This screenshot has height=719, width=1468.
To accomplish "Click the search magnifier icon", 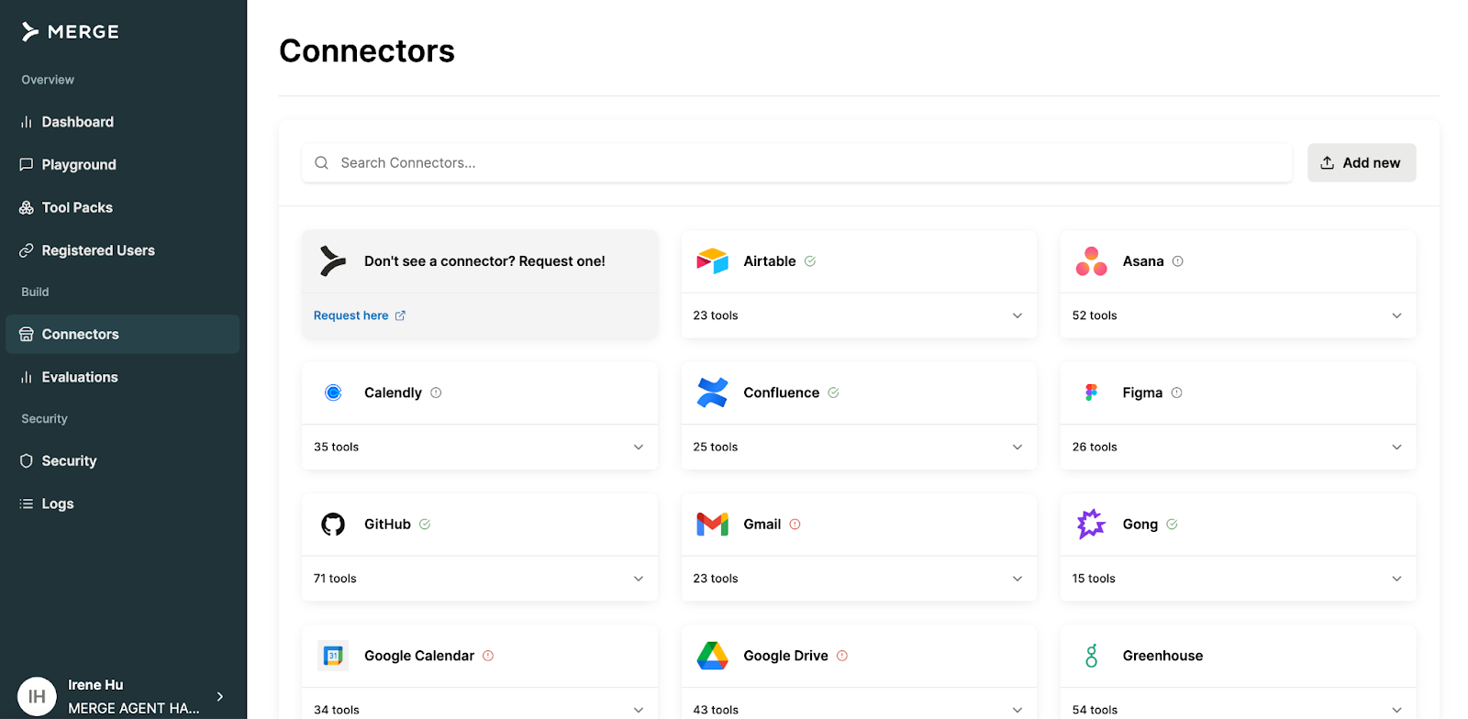I will (321, 163).
